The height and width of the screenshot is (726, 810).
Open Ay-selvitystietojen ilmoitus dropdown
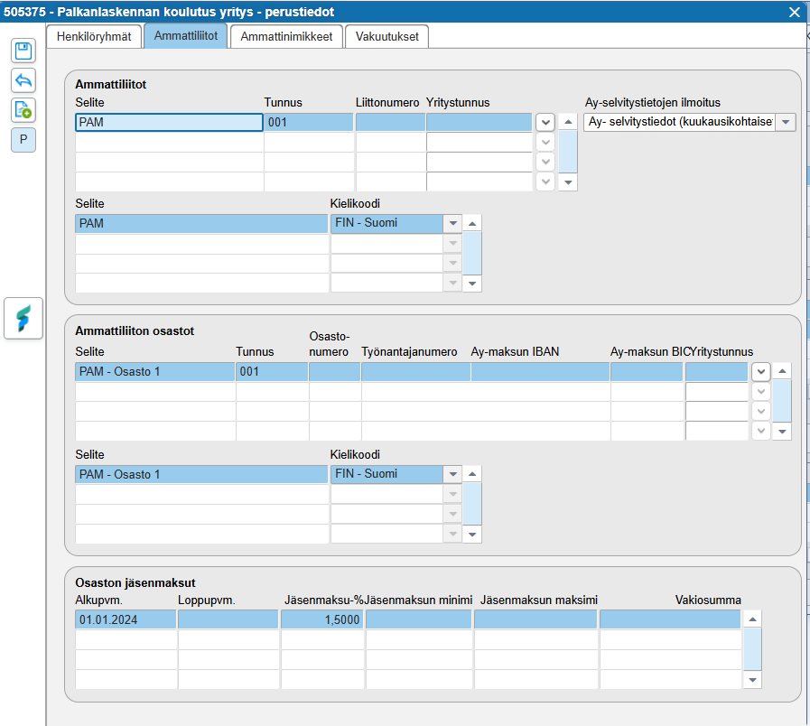point(786,123)
